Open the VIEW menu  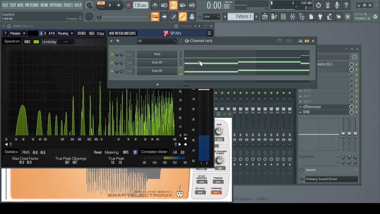(44, 5)
